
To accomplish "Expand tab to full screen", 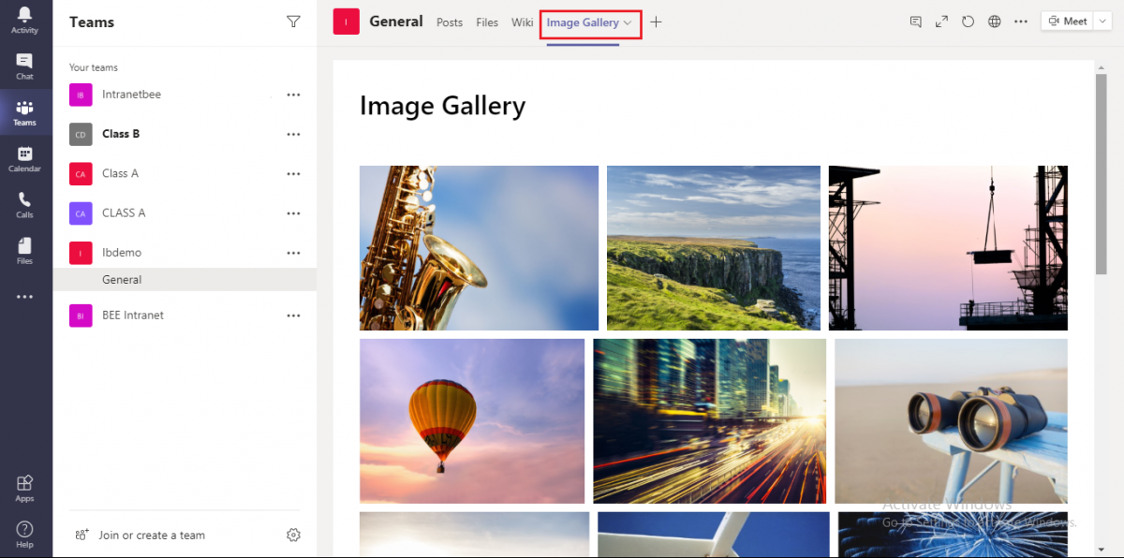I will [942, 22].
